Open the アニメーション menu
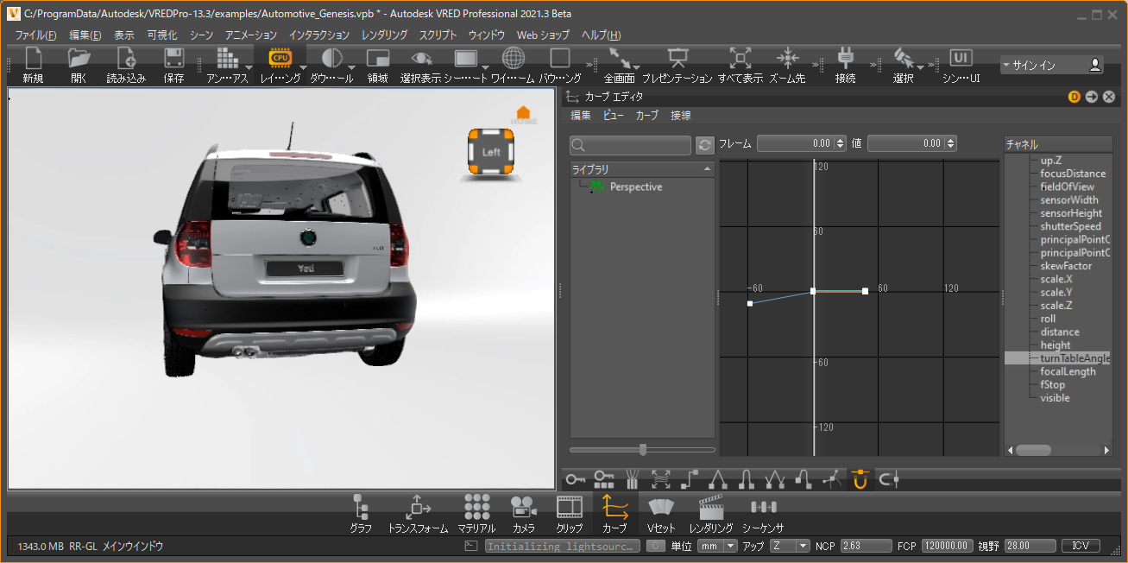 250,35
